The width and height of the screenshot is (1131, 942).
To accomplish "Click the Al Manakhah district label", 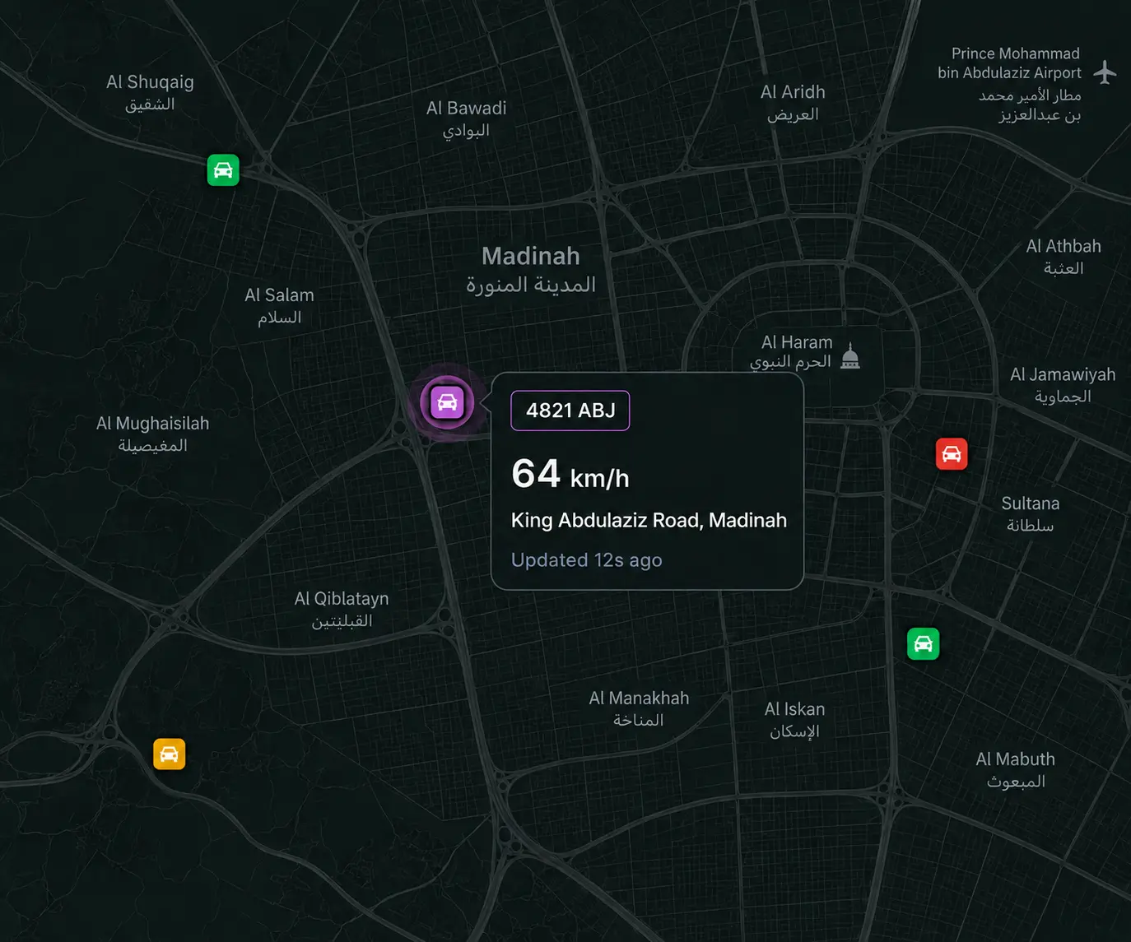I will point(639,708).
